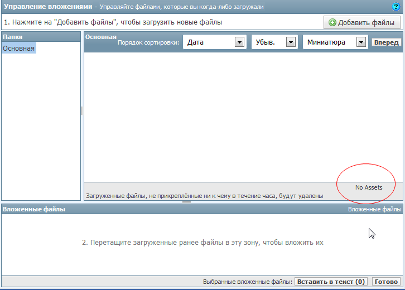Click the "Управление вложениями" title text
The image size is (405, 290).
[48, 7]
